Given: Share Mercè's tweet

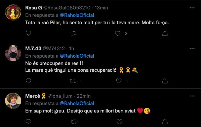Looking at the screenshot, I should point(165,122).
